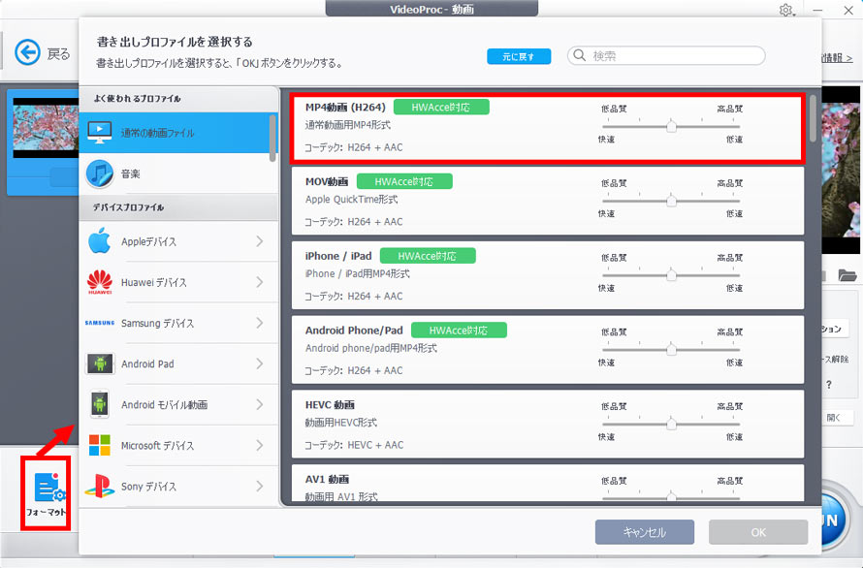The image size is (863, 568).
Task: Click HWAccel対応 badge on MOV動画
Action: click(x=404, y=181)
